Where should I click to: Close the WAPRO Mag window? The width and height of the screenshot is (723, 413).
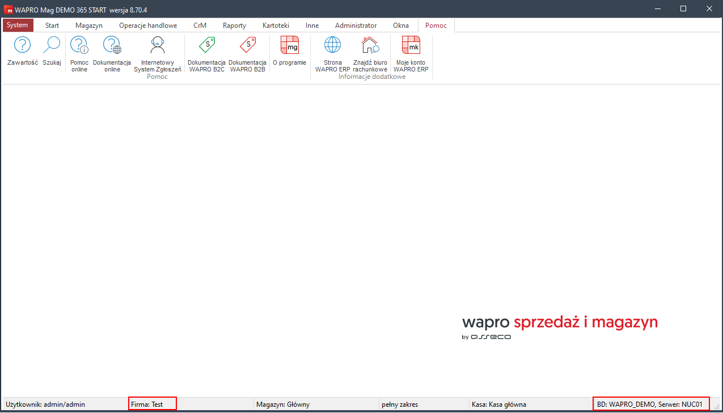(709, 9)
